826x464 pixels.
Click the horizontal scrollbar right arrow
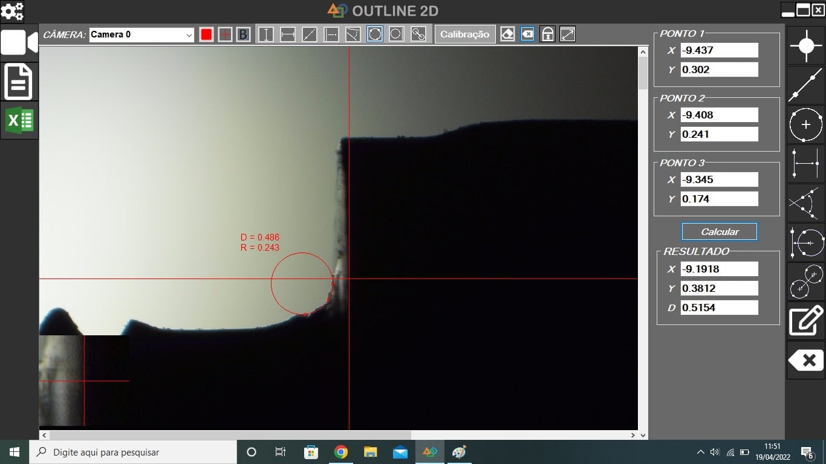[633, 435]
